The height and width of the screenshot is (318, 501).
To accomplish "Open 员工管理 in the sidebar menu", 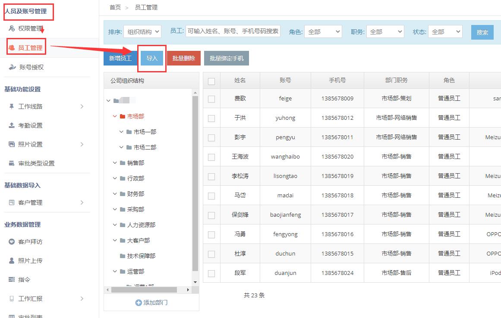I will [x=30, y=48].
